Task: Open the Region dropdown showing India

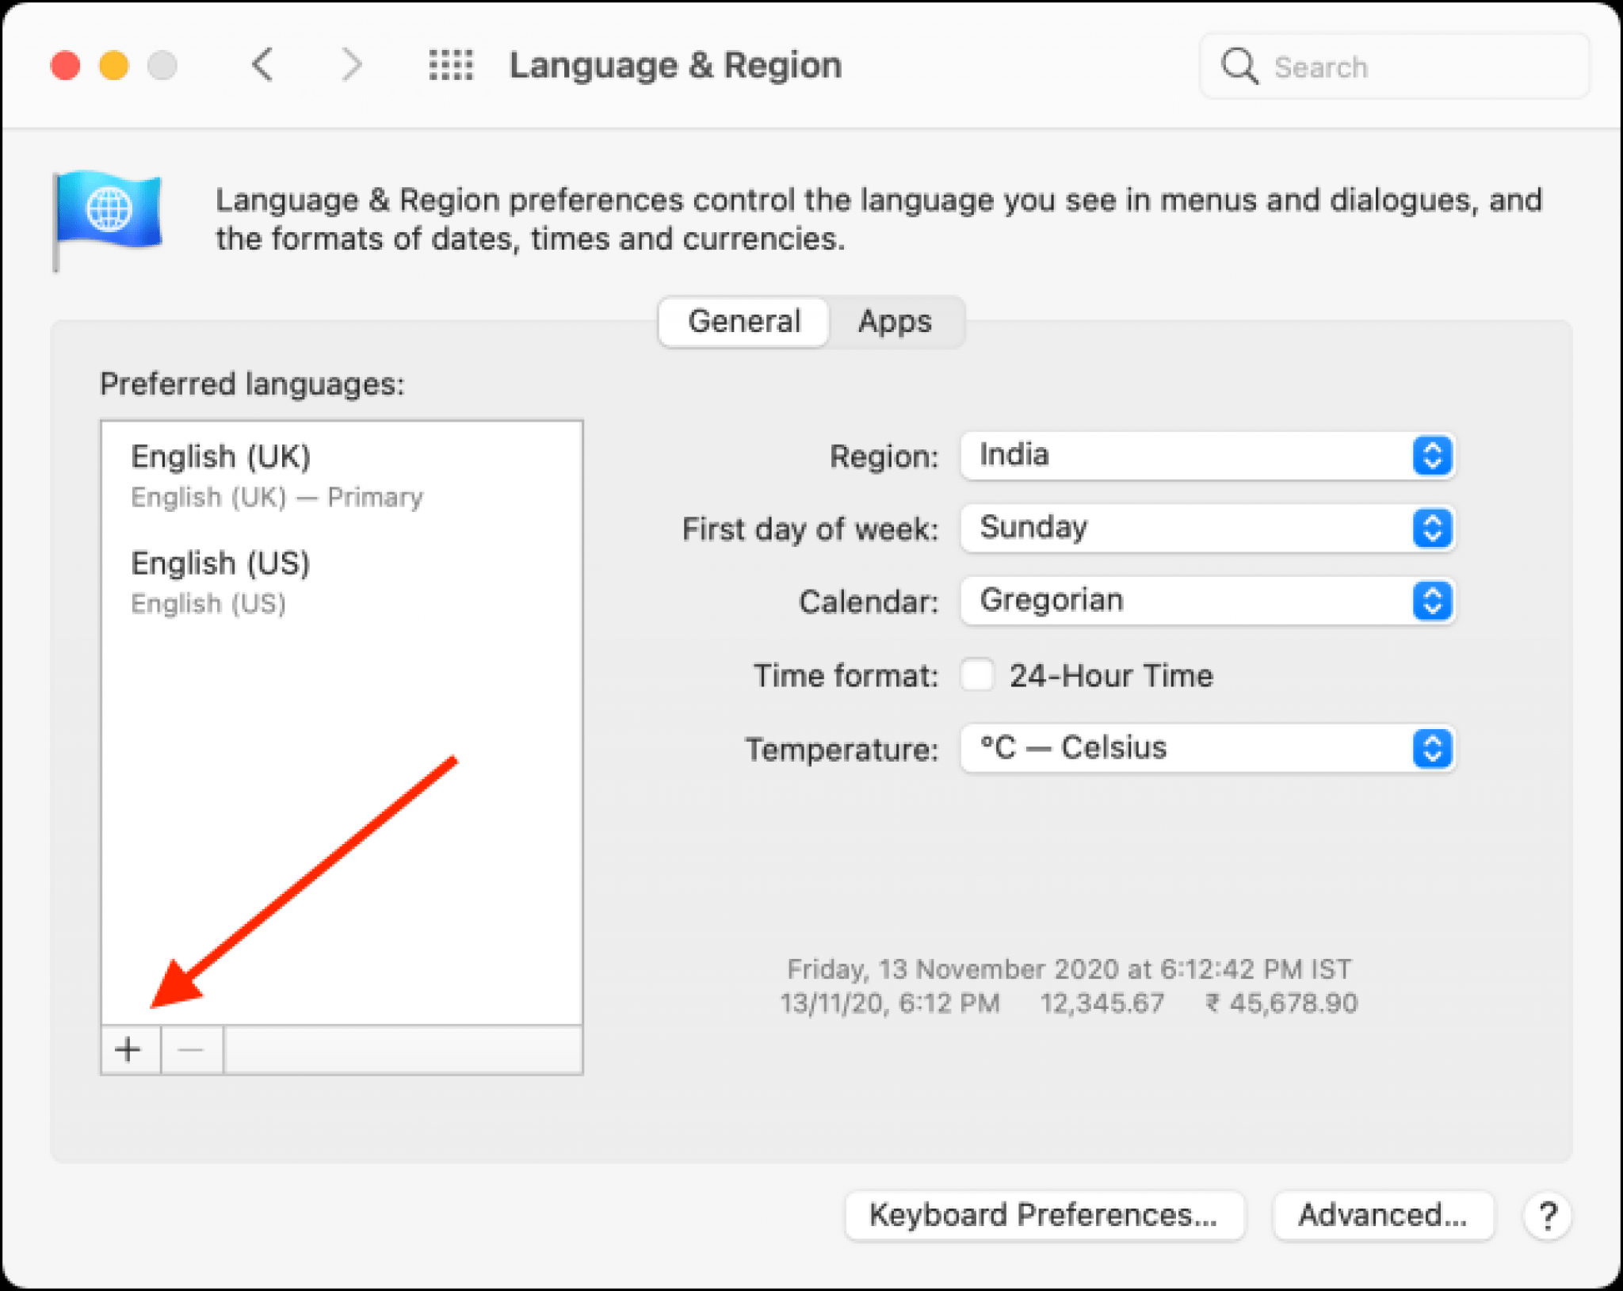Action: tap(1207, 456)
